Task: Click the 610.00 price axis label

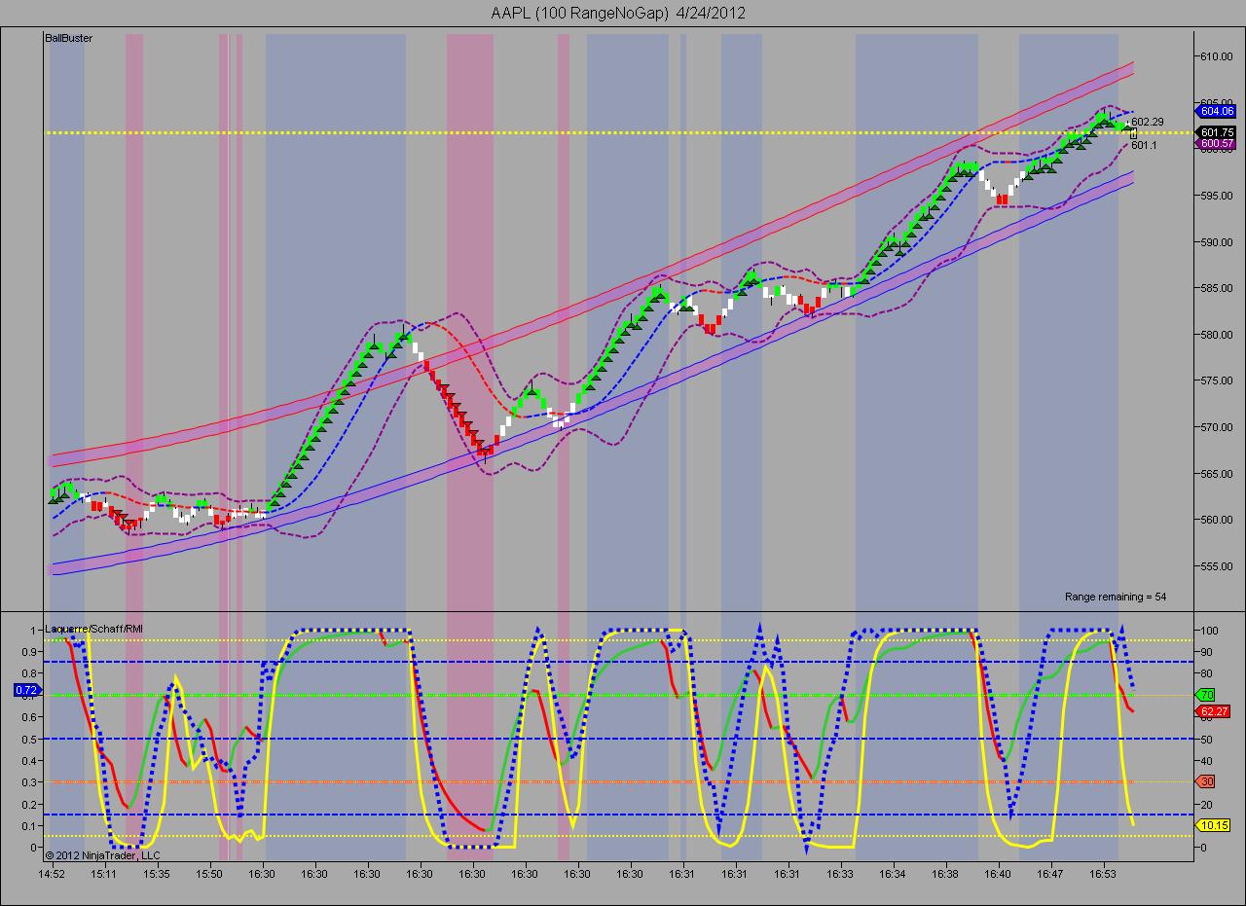Action: point(1219,56)
